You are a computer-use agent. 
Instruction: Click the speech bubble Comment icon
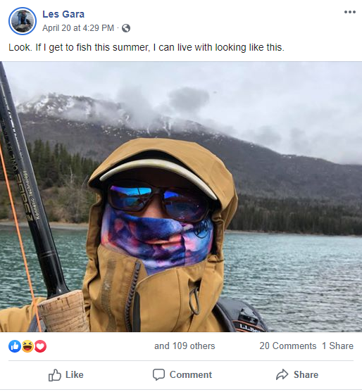point(159,374)
